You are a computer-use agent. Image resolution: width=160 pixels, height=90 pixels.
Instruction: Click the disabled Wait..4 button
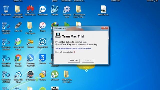tap(88, 60)
